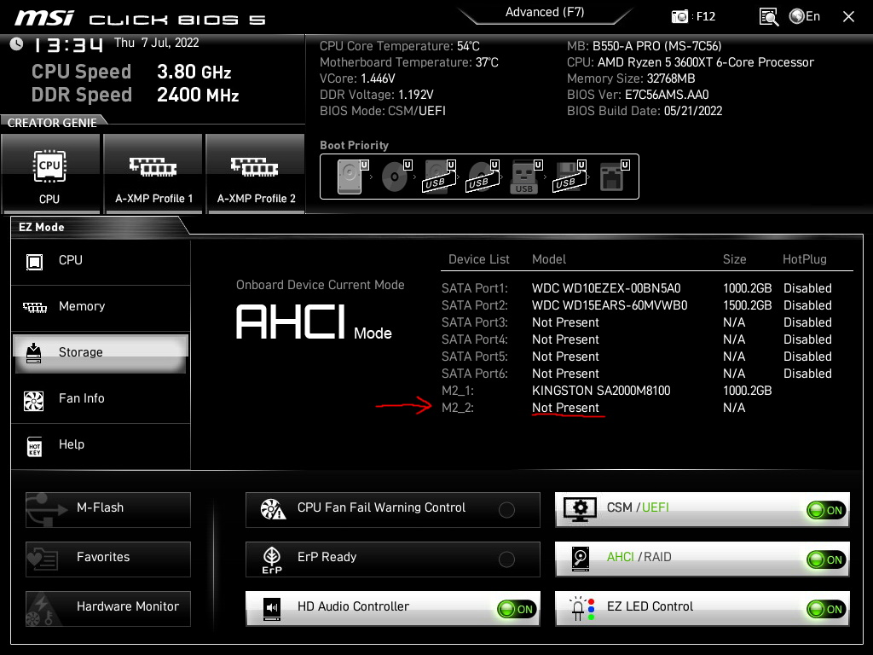
Task: Click the 1500.2GB size value
Action: tap(747, 306)
